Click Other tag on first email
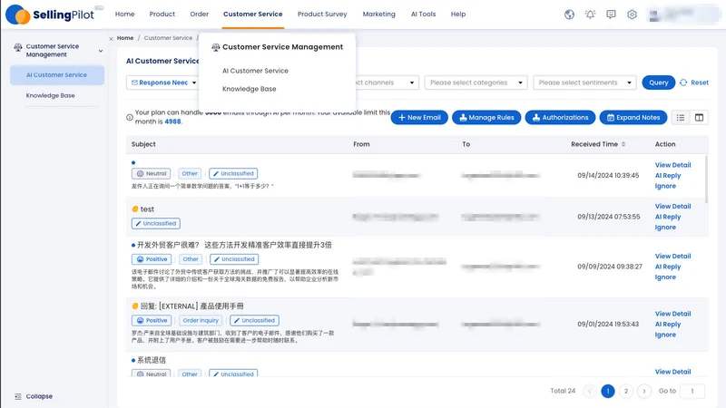 (x=190, y=173)
